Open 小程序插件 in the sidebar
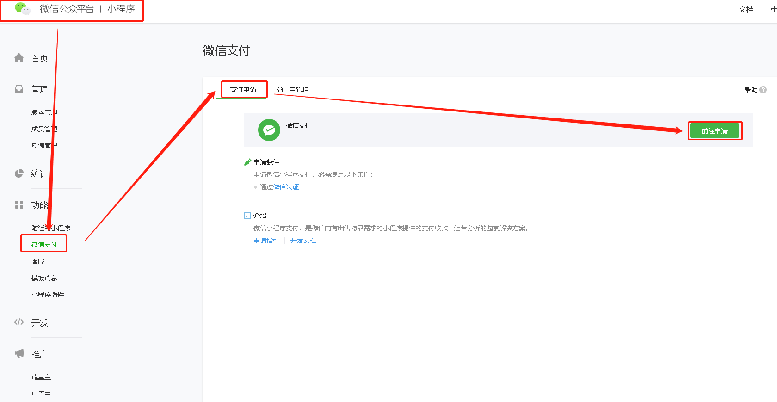This screenshot has height=402, width=777. coord(47,295)
